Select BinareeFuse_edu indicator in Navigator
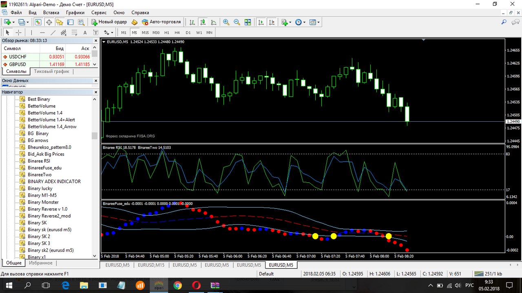 (x=44, y=168)
